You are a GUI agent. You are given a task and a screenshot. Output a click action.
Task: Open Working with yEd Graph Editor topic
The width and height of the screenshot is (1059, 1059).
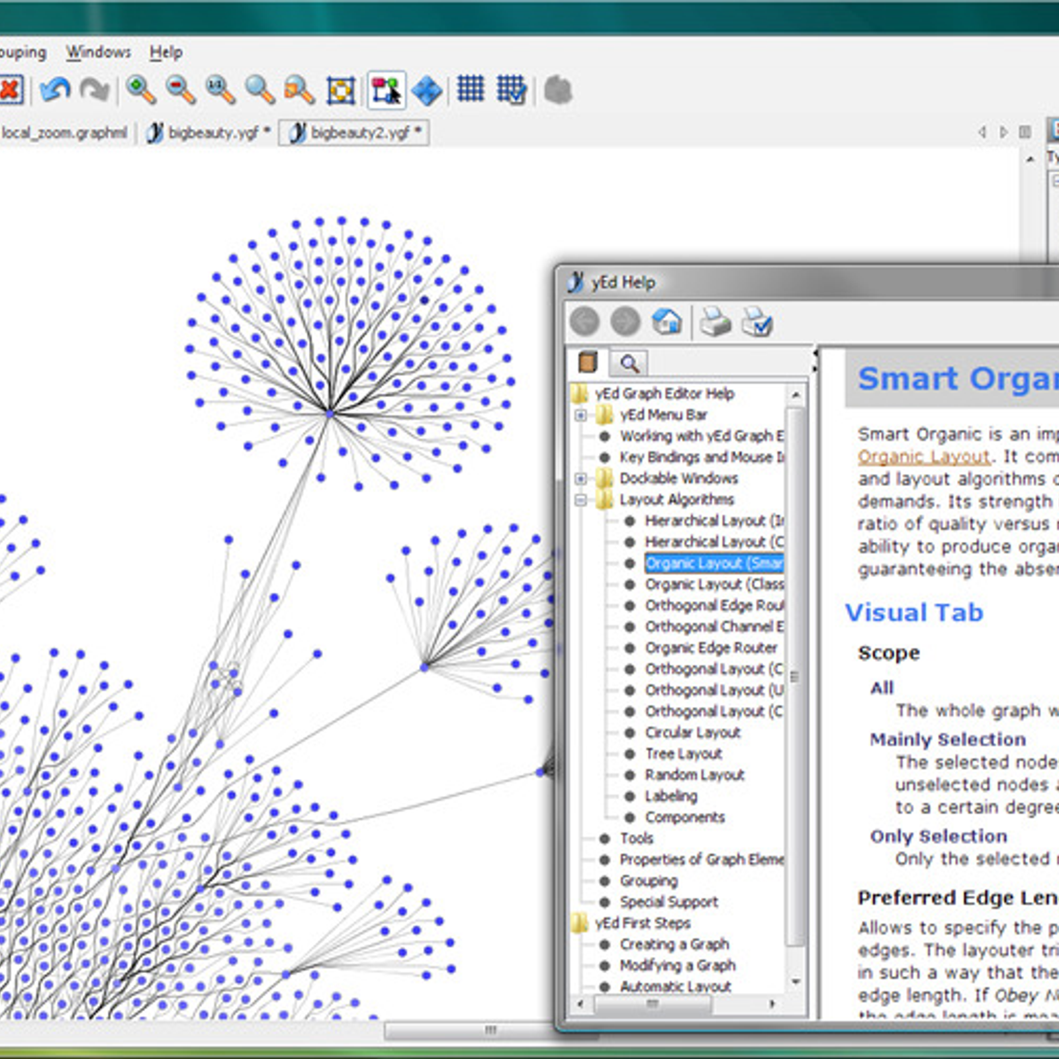point(702,436)
